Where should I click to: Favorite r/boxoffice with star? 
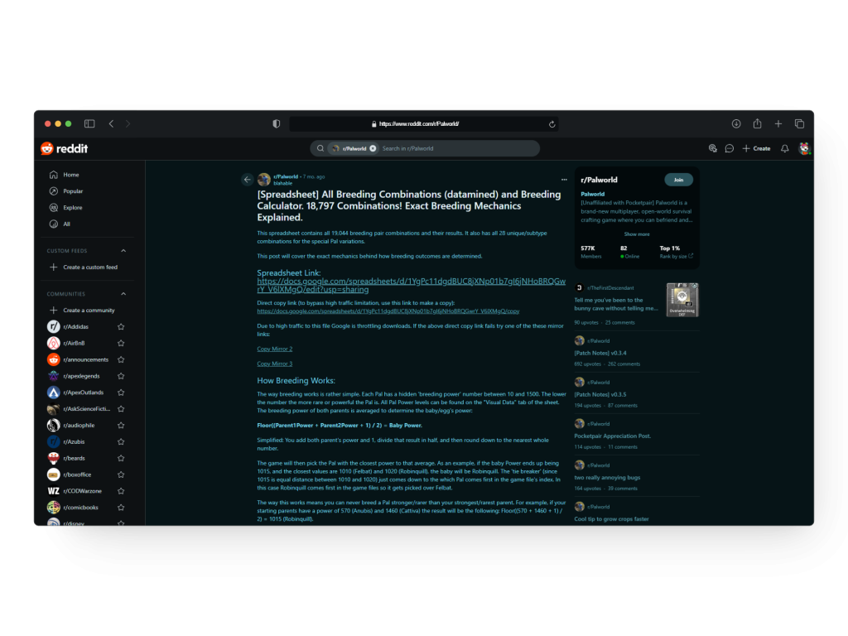(x=121, y=475)
